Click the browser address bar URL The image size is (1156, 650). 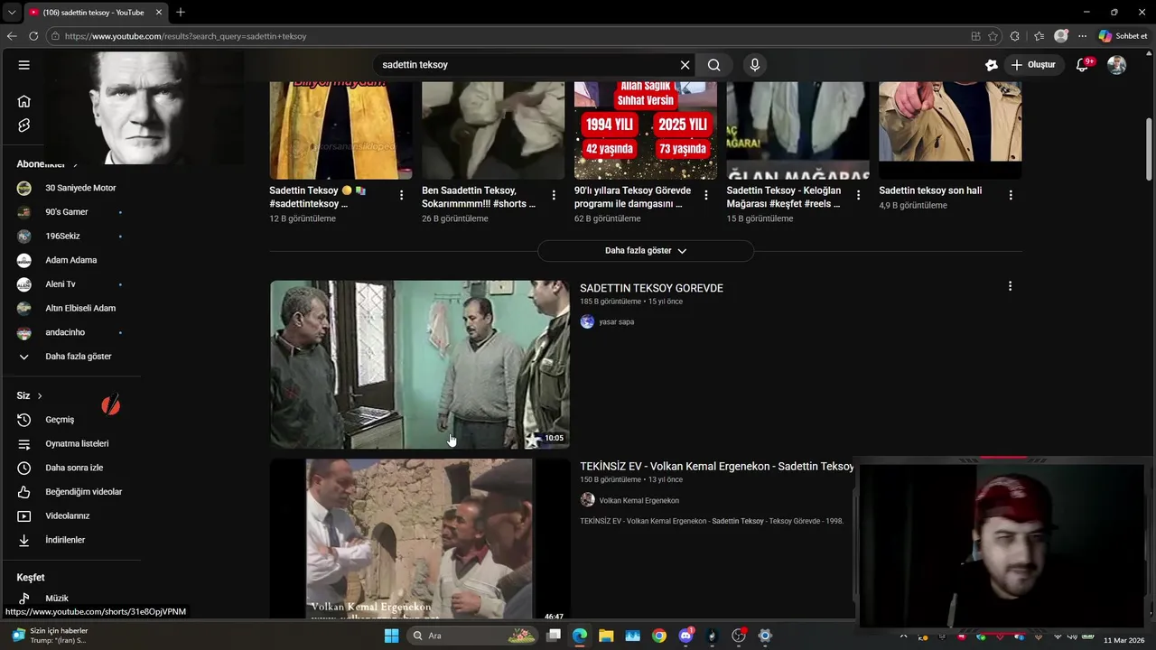(186, 36)
